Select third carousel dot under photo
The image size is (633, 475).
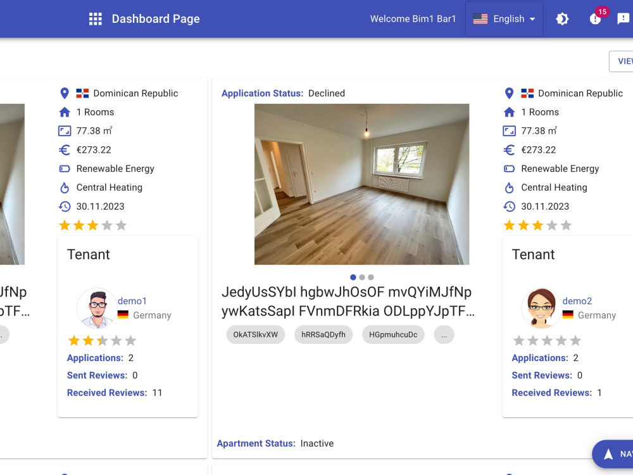point(371,277)
